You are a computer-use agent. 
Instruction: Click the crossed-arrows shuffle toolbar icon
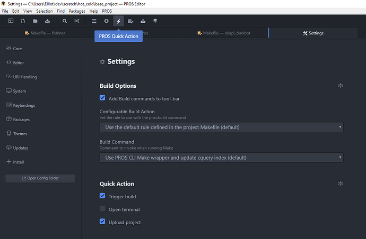pos(77,21)
